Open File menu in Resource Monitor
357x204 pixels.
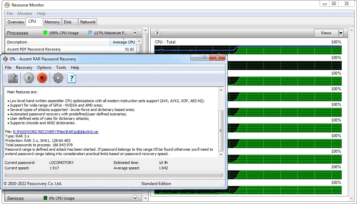[10, 14]
